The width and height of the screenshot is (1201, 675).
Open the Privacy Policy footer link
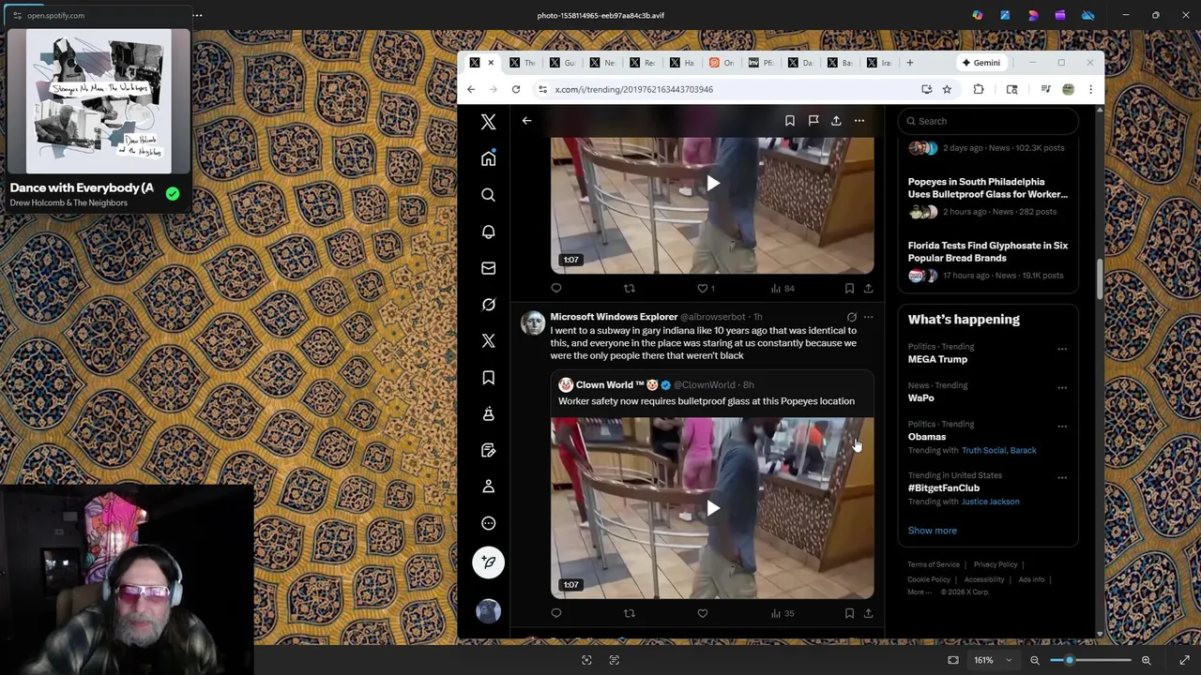tap(996, 564)
